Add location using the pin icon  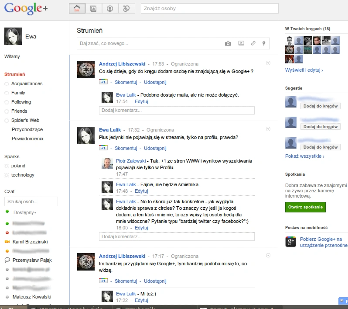pyautogui.click(x=264, y=43)
